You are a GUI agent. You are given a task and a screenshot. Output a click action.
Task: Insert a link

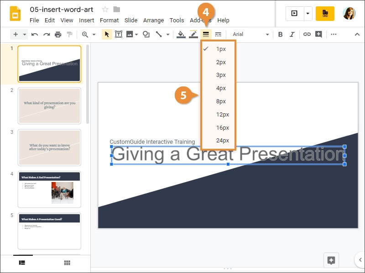coord(307,35)
